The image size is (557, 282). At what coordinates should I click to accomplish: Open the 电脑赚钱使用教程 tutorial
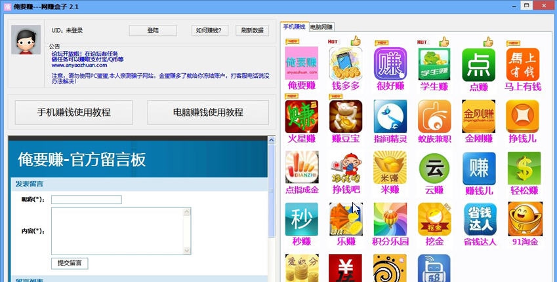tap(208, 113)
